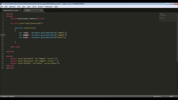This screenshot has width=178, height=100.
Task: Click id="campo2" attribute on line 21
Action: (x=40, y=61)
